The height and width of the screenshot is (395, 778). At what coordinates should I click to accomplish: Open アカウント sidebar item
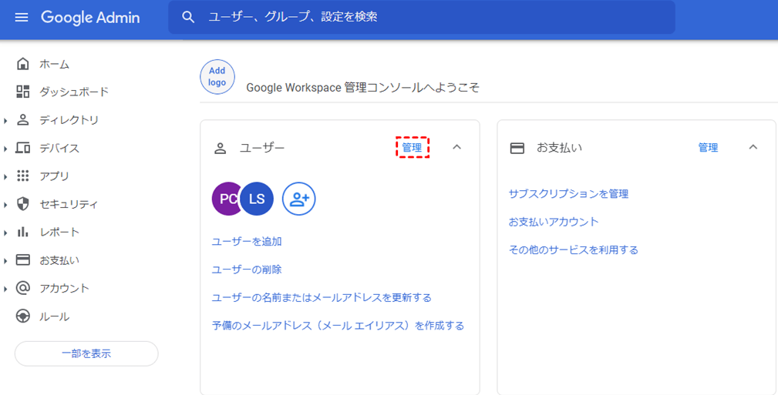pyautogui.click(x=64, y=288)
